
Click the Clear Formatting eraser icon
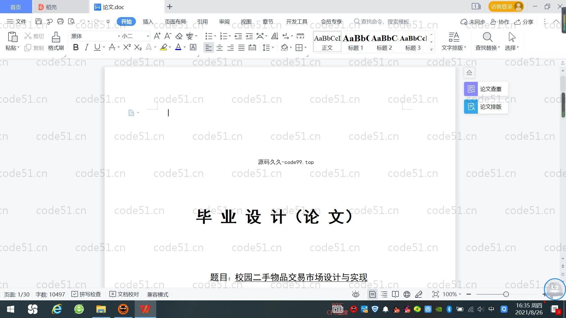[x=179, y=36]
